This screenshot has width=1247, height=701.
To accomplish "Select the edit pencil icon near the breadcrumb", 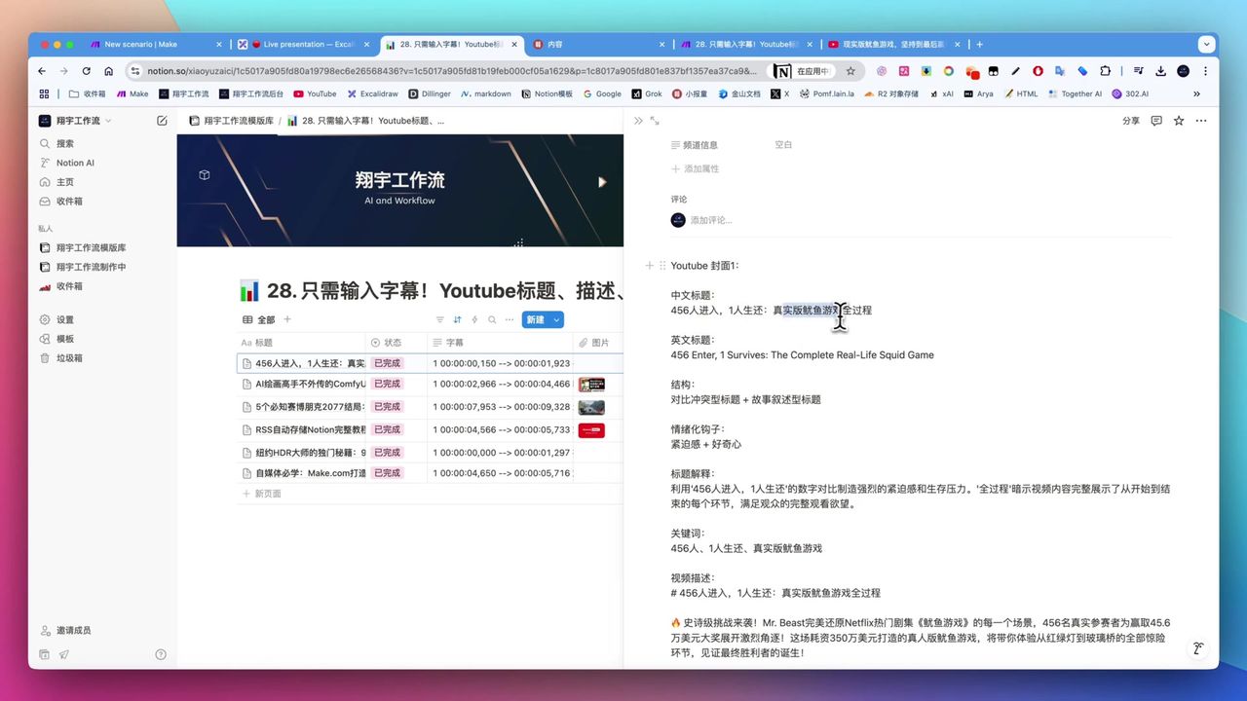I will pyautogui.click(x=162, y=120).
